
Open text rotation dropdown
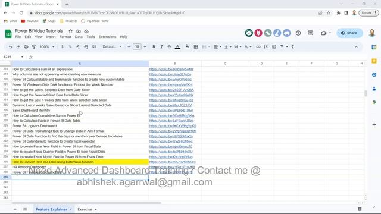[x=248, y=46]
